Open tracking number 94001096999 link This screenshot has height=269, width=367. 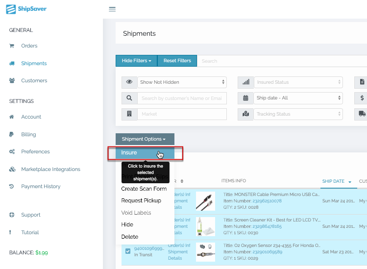tap(149, 248)
